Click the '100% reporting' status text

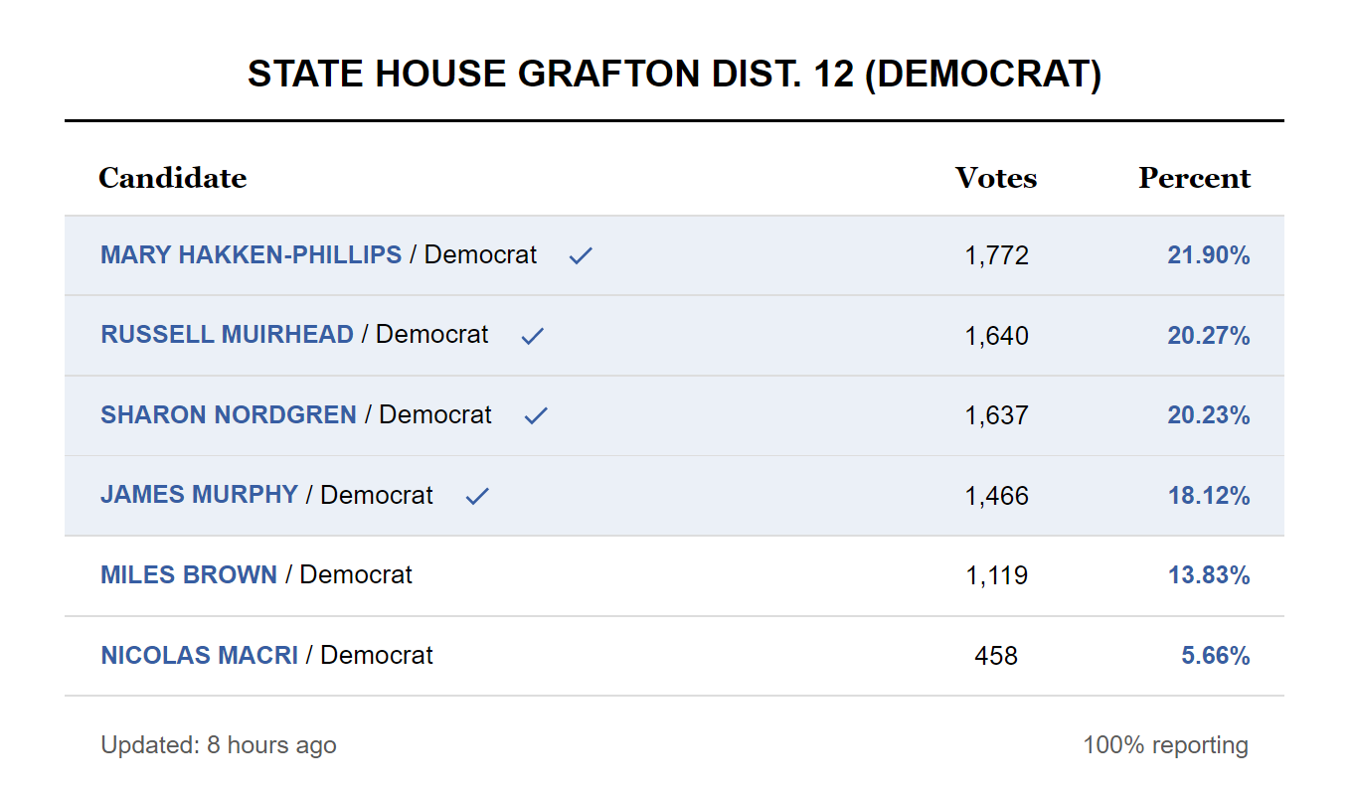[1165, 744]
